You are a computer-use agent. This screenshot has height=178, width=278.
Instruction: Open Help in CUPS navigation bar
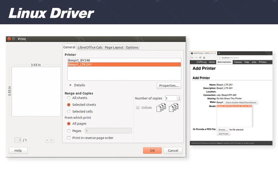pyautogui.click(x=247, y=62)
